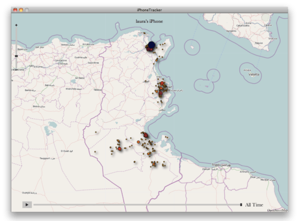Image resolution: width=299 pixels, height=221 pixels.
Task: Click the timeline slider handle near All Time
Action: 241,205
